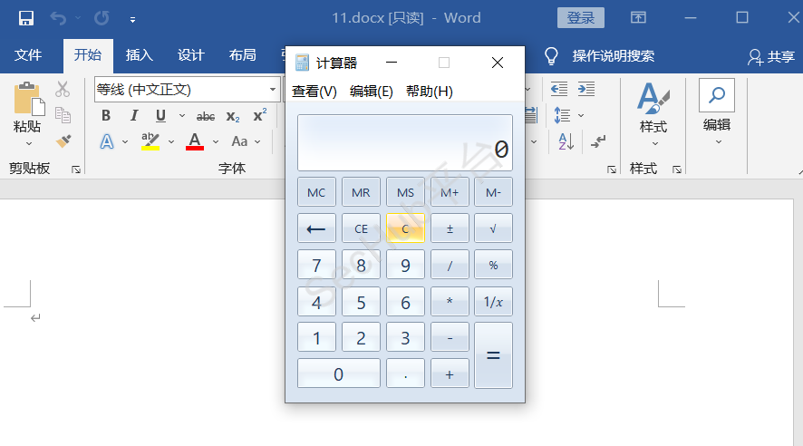Click the 共享 share button
The height and width of the screenshot is (446, 803).
coord(772,57)
